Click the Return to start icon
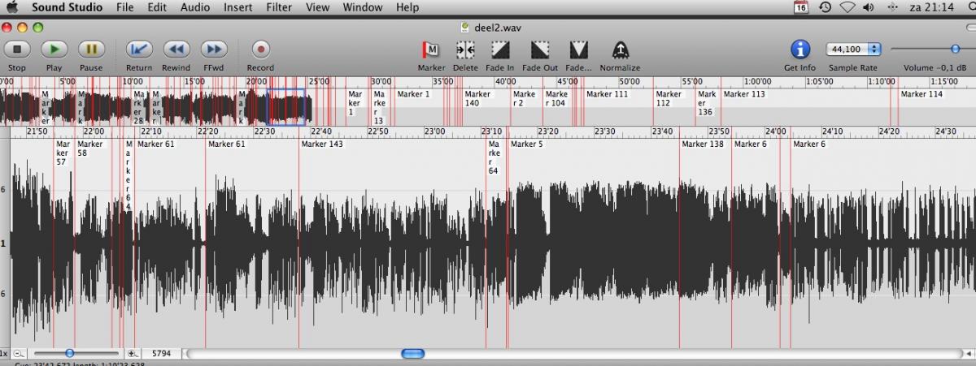 (x=138, y=50)
